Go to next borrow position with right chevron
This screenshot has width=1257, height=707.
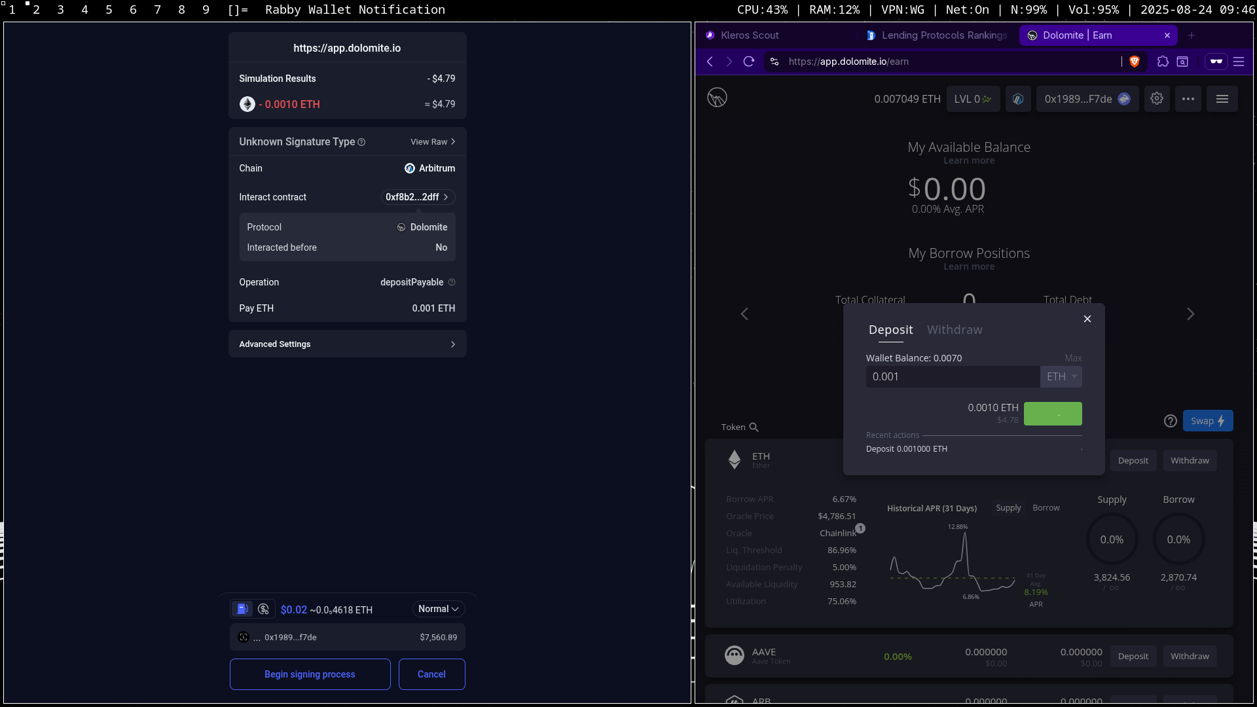pos(1191,314)
